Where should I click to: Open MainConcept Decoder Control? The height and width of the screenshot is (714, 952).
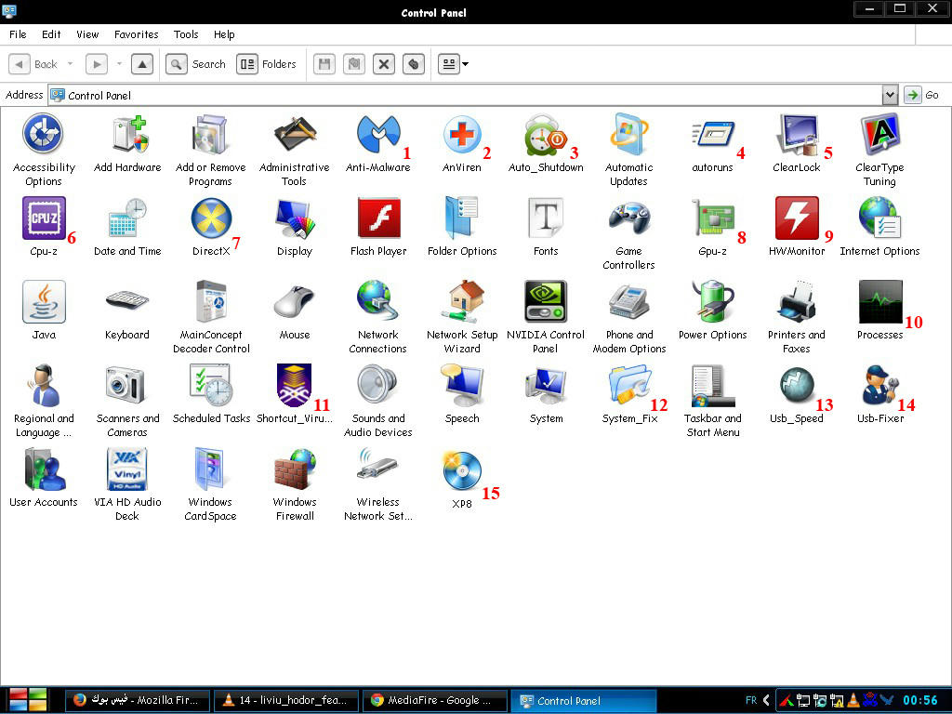coord(211,301)
